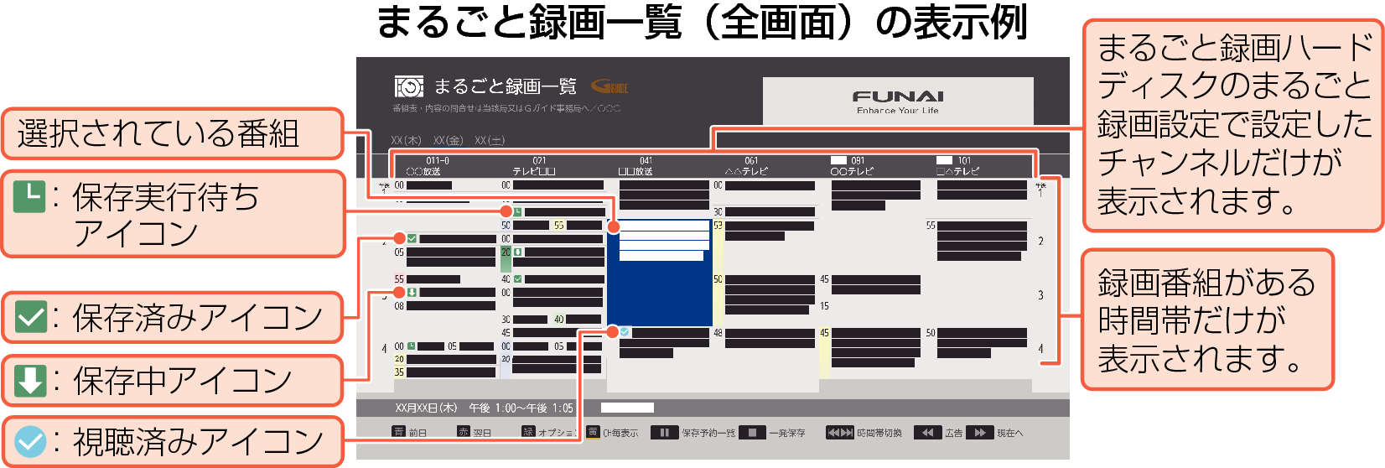Click the saving download icon in the 011-0 column

(412, 293)
